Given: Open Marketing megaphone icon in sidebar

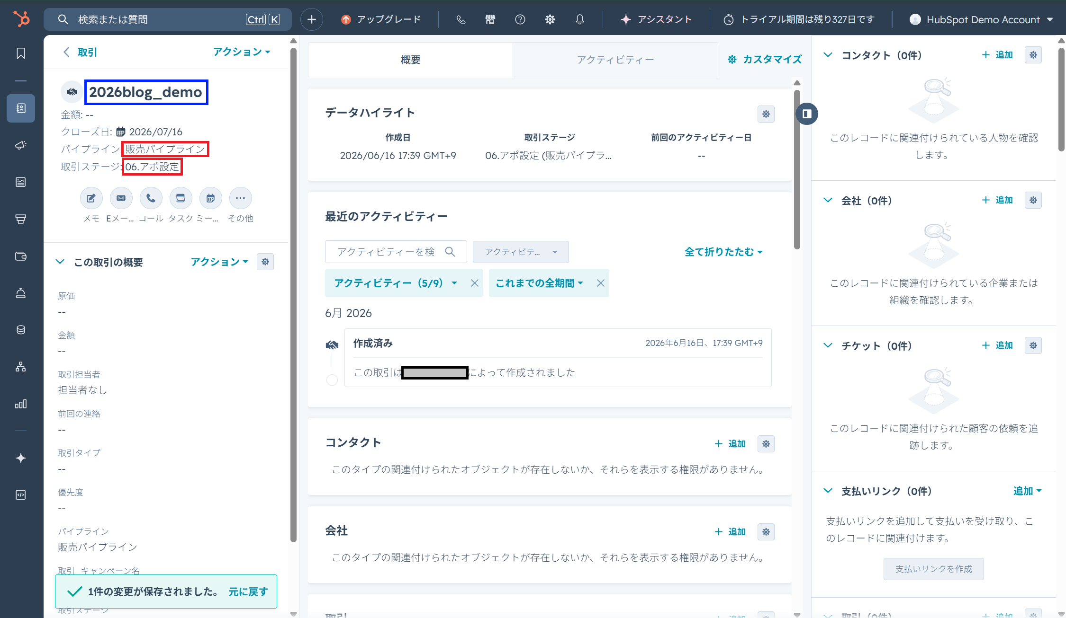Looking at the screenshot, I should [21, 145].
